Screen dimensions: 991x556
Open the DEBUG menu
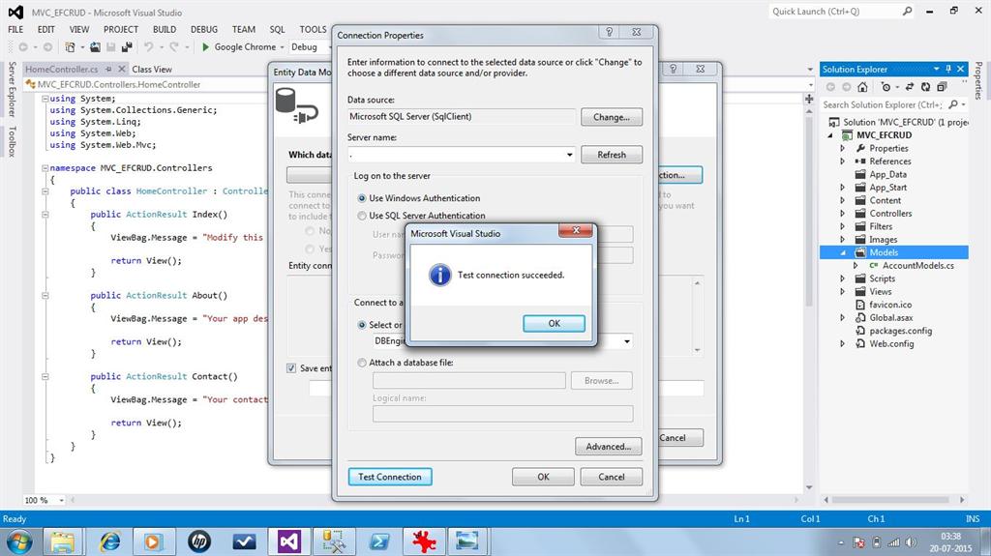click(x=204, y=30)
